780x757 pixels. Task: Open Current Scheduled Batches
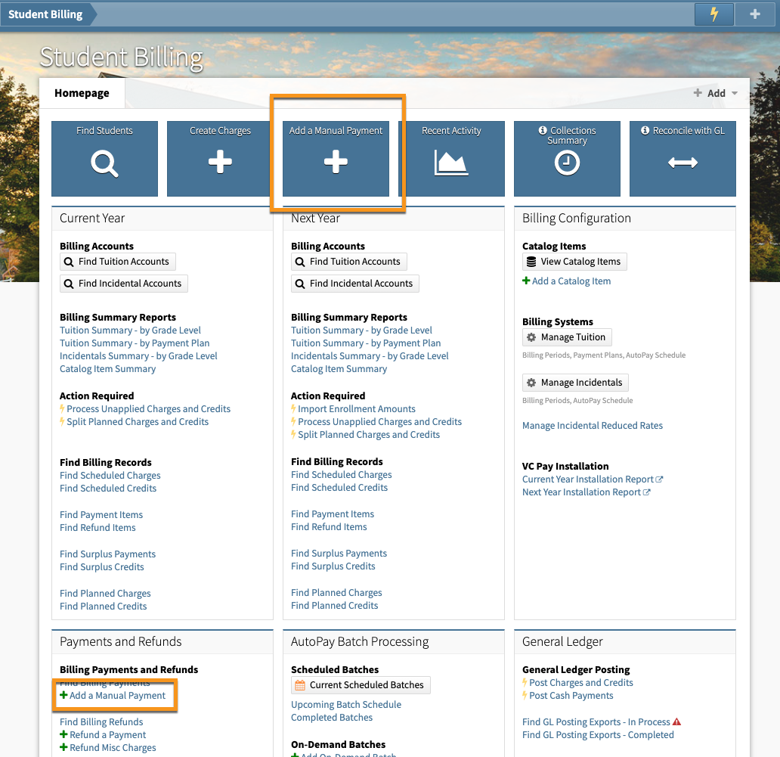click(x=360, y=685)
